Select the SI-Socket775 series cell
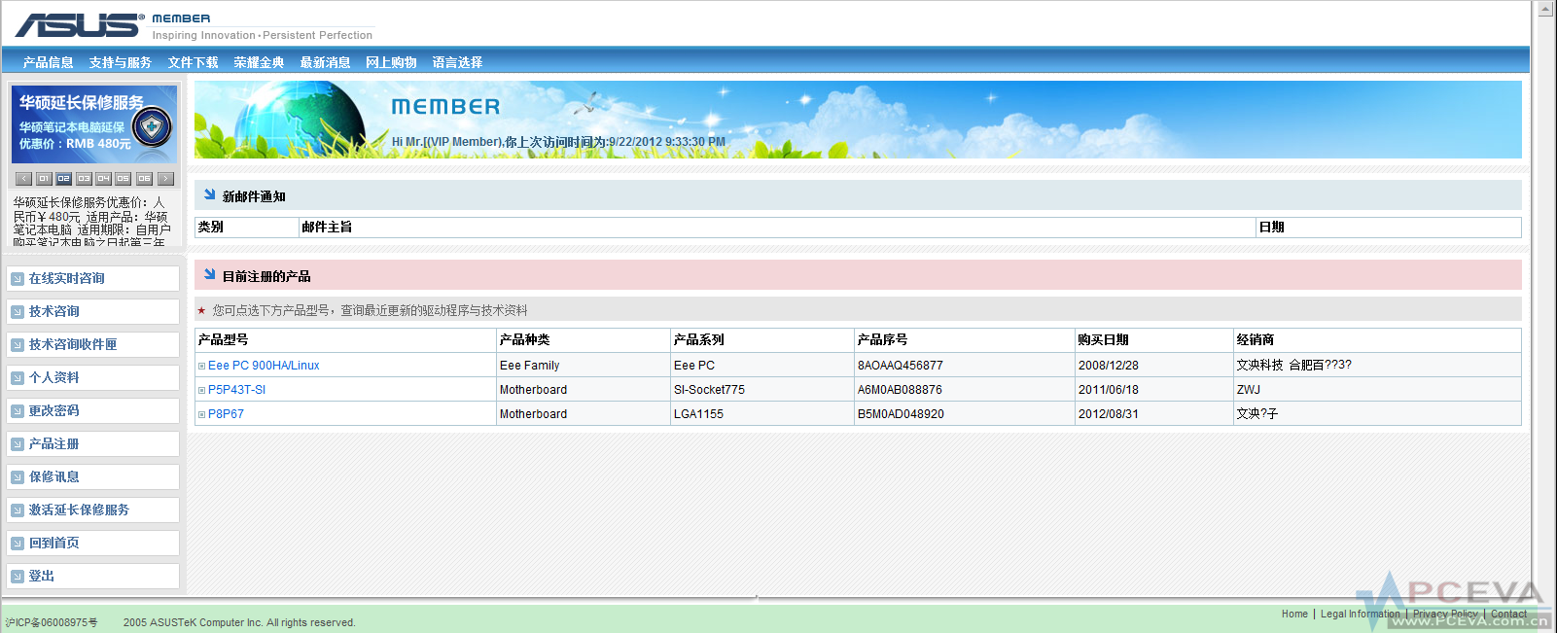 761,390
